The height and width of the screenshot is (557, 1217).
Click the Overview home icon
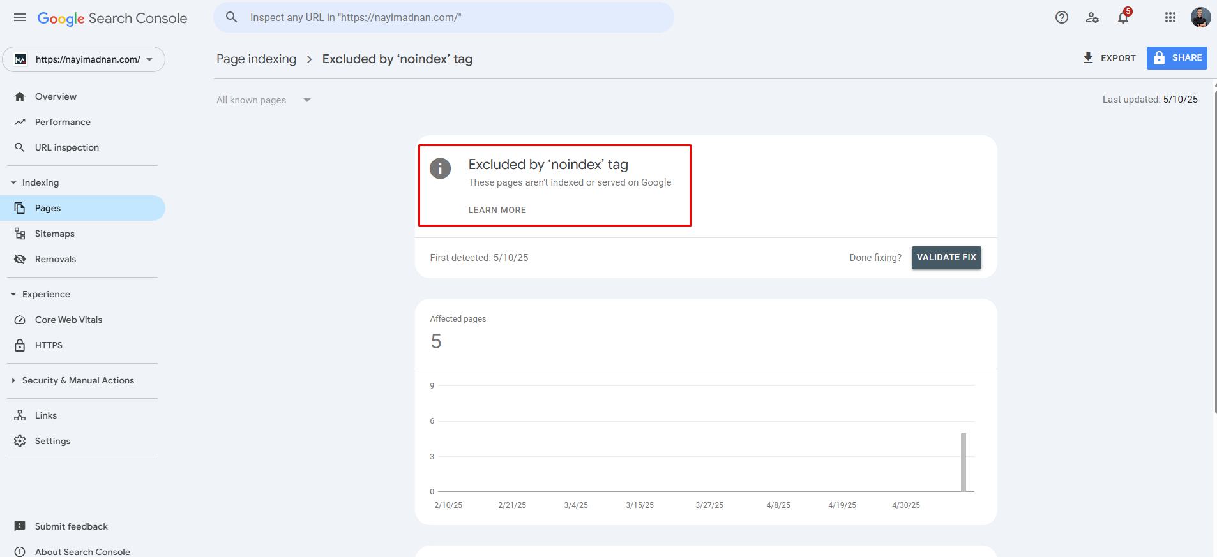coord(20,96)
